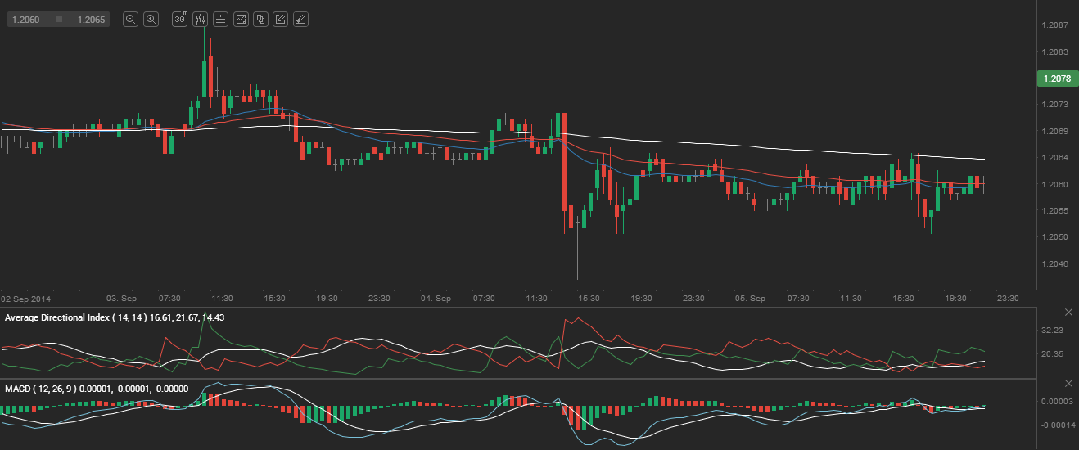Viewport: 1079px width, 450px height.
Task: Close the MACD indicator panel
Action: click(x=1068, y=384)
